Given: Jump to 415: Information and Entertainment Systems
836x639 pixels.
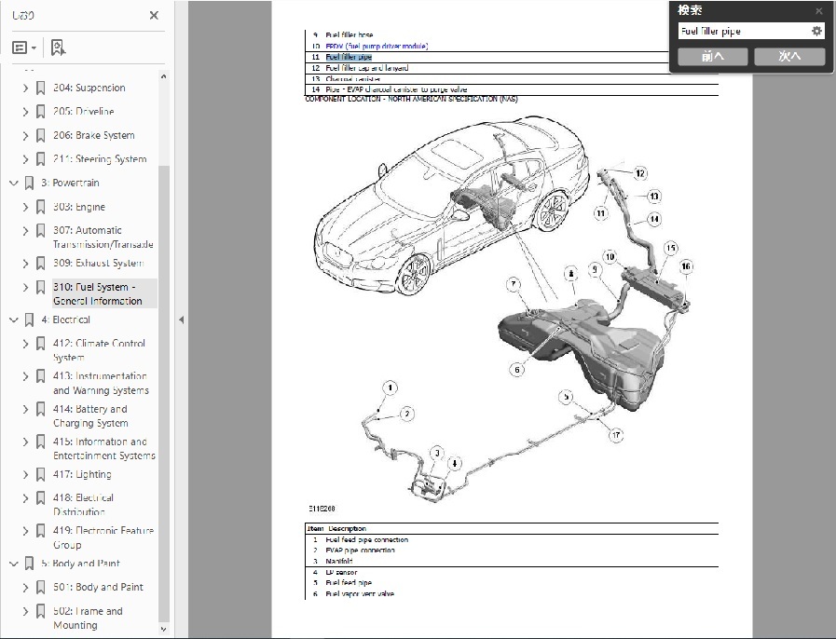Looking at the screenshot, I should pos(104,449).
